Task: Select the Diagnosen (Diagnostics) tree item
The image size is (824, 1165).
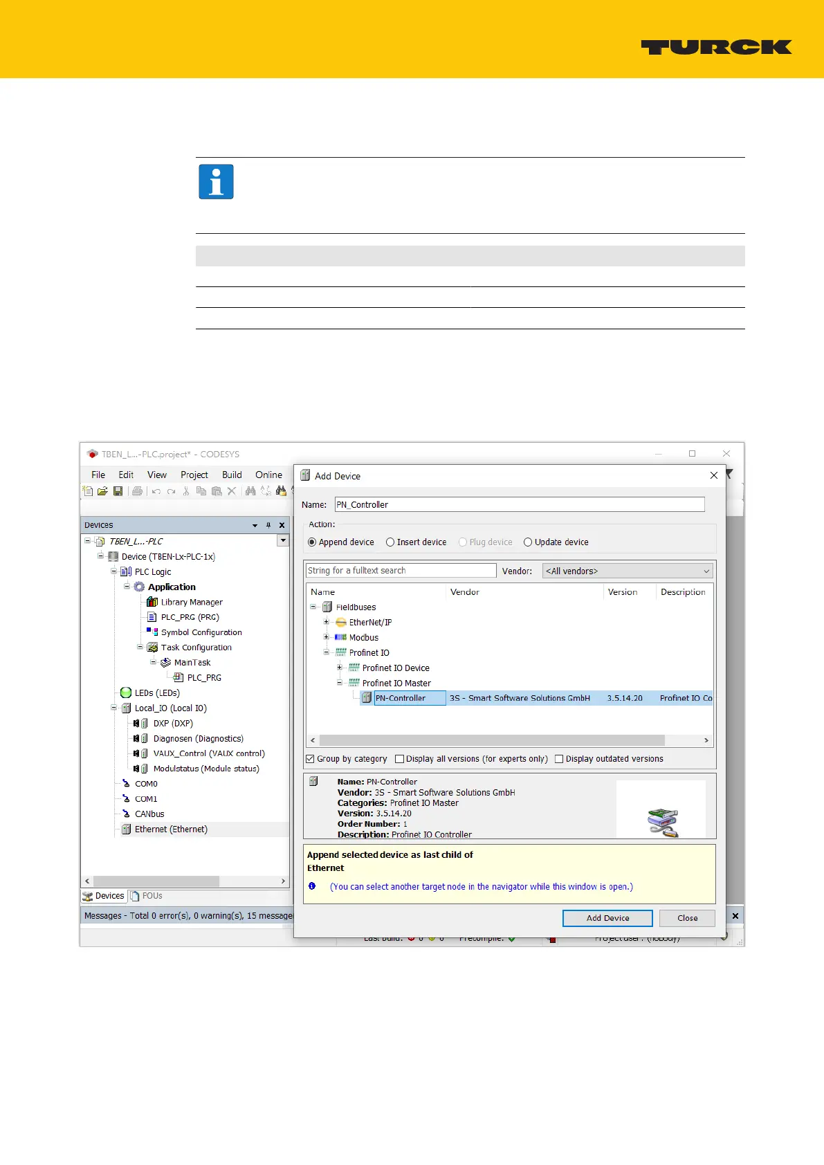Action: click(199, 738)
